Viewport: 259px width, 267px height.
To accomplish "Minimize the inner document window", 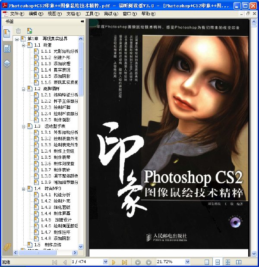I will (242, 14).
